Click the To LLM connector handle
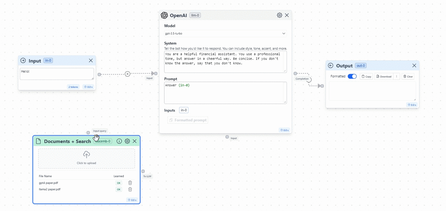The width and height of the screenshot is (446, 211). pyautogui.click(x=143, y=171)
